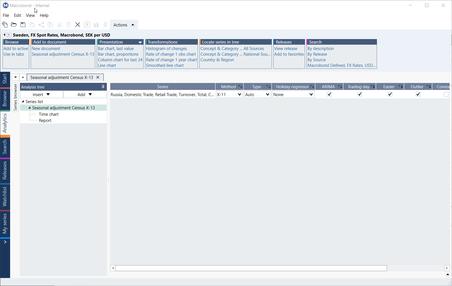Image resolution: width=452 pixels, height=286 pixels.
Task: Open the File menu
Action: click(6, 15)
